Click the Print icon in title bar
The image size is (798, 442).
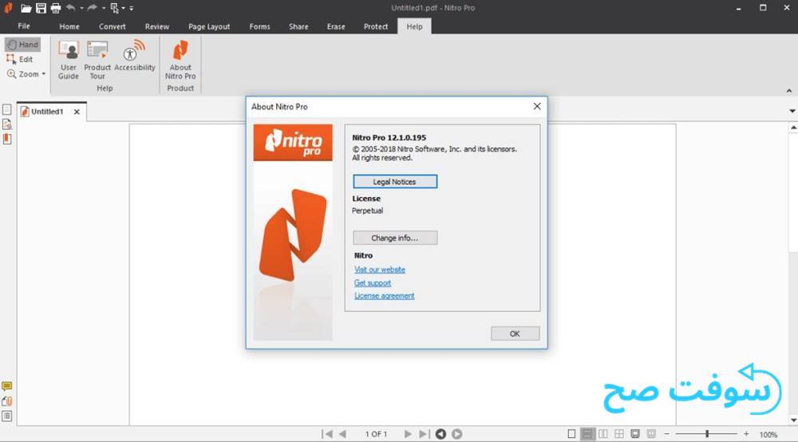pos(56,8)
